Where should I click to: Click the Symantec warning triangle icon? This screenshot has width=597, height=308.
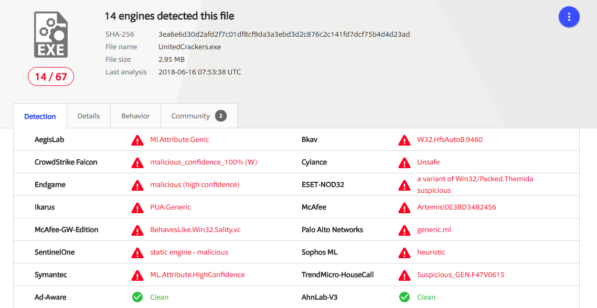(137, 275)
